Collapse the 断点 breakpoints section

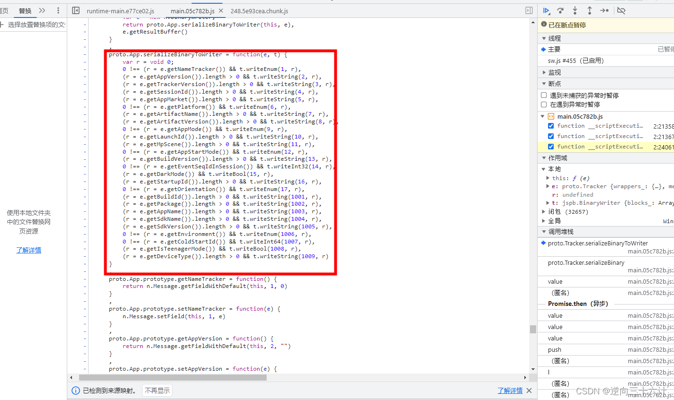pyautogui.click(x=544, y=84)
